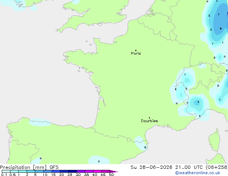Open the weatheronline.co.uk copyright link
This screenshot has height=176, width=228.
198,173
